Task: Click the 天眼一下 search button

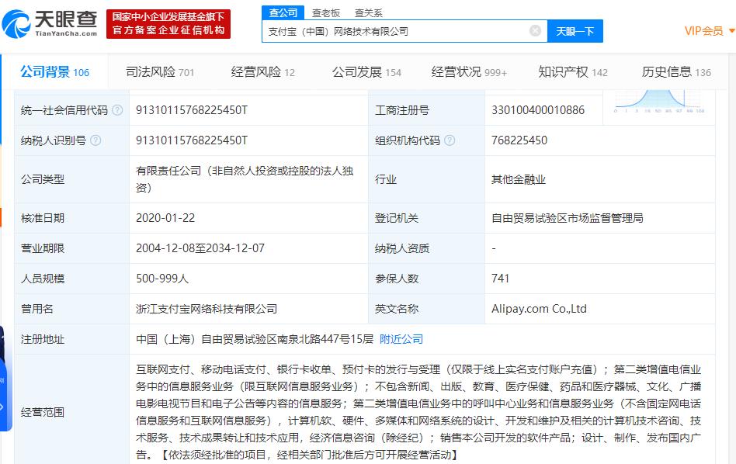Action: [x=575, y=31]
